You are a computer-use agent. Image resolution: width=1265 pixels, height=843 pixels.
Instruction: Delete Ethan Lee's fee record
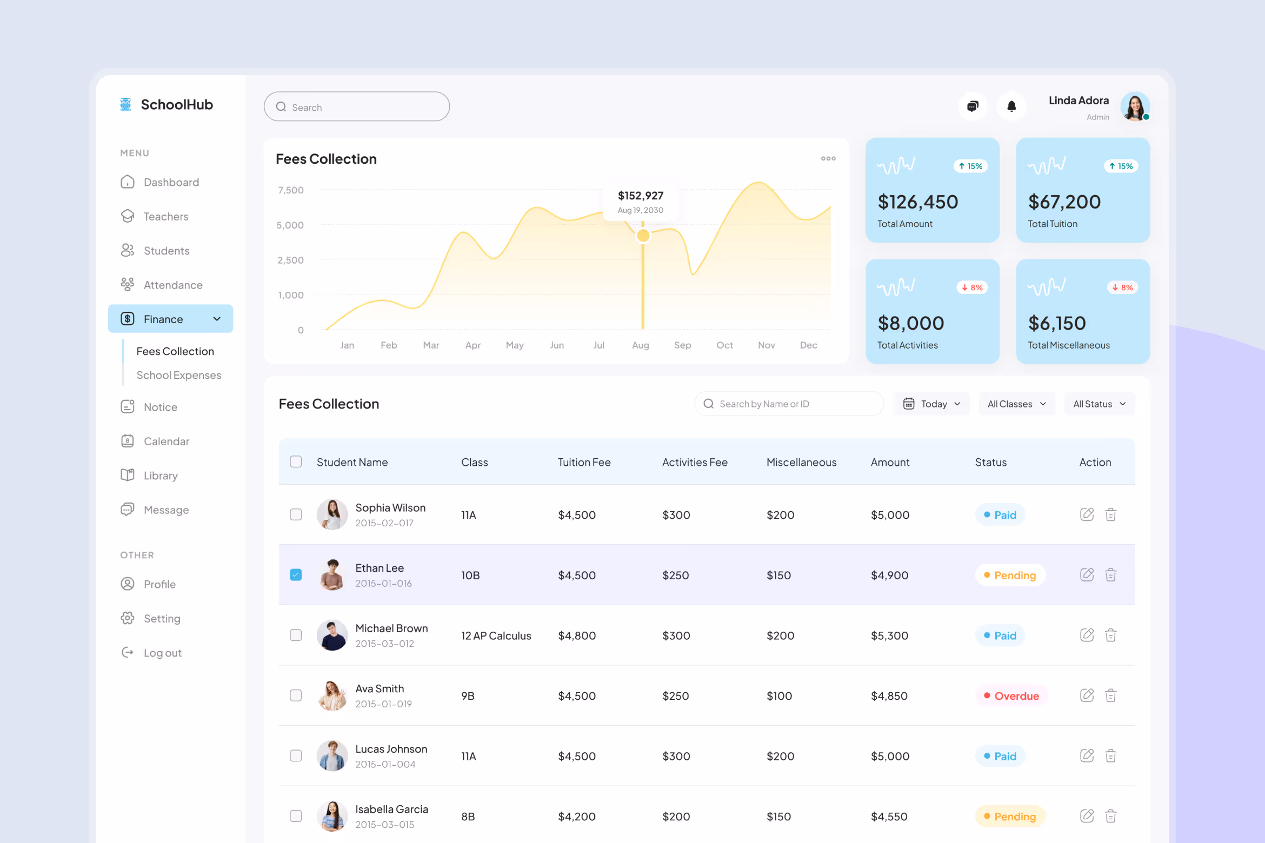click(x=1110, y=575)
